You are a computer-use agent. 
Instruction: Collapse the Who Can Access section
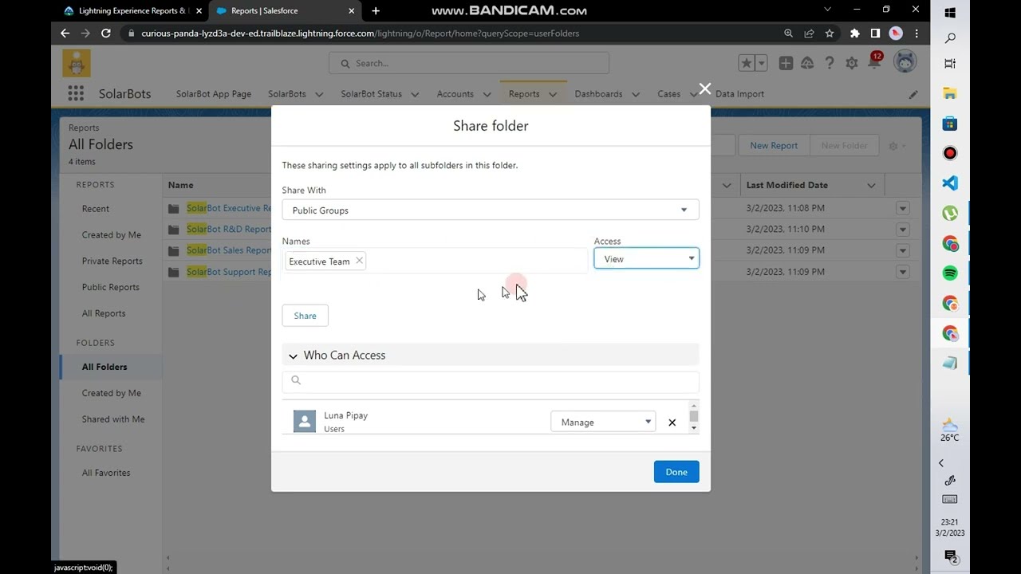tap(293, 356)
